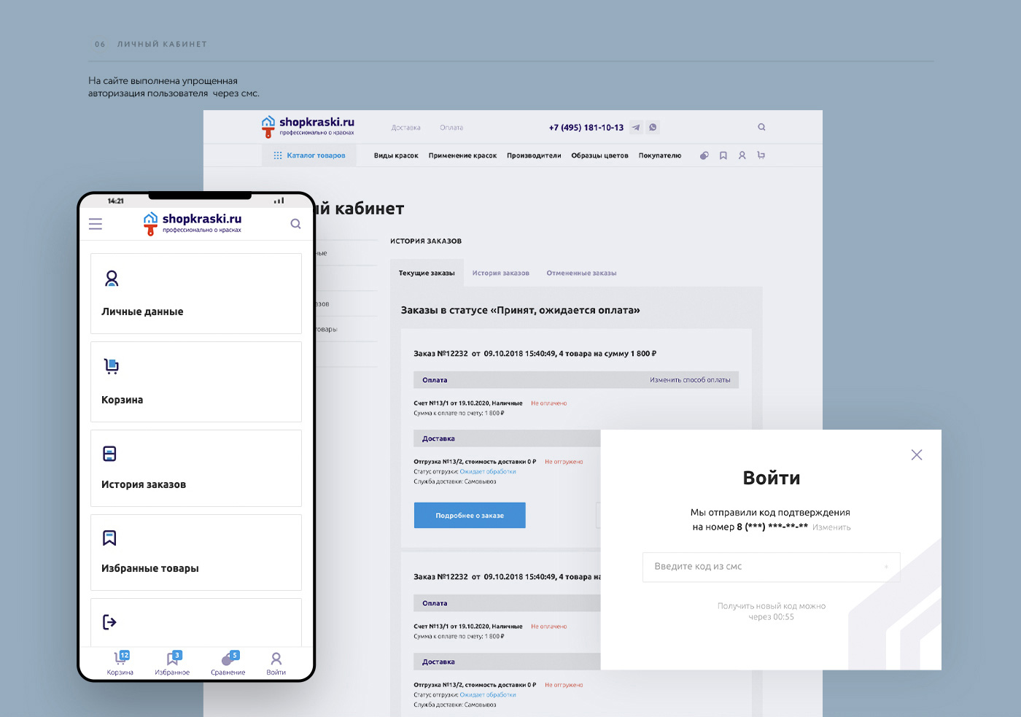Open the Отмененные заказы tab
This screenshot has width=1021, height=717.
click(581, 272)
